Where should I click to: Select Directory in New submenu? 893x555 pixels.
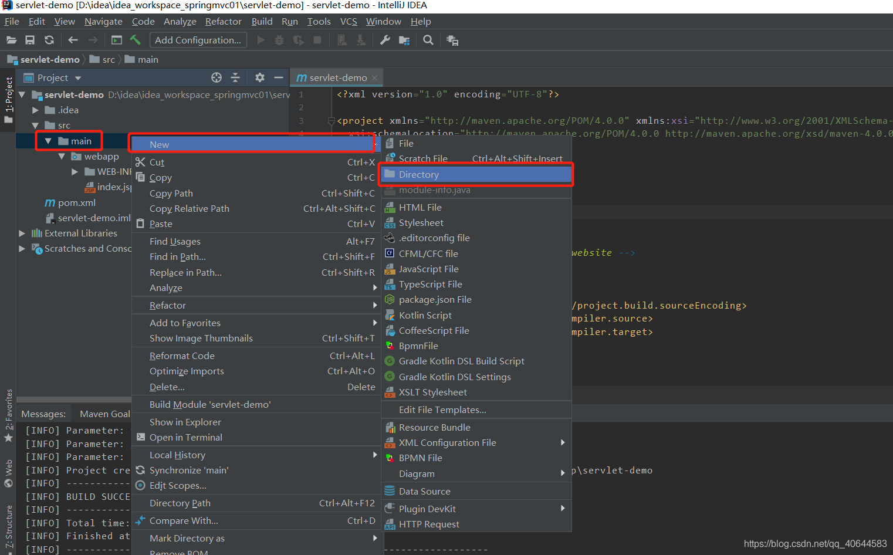coord(476,174)
